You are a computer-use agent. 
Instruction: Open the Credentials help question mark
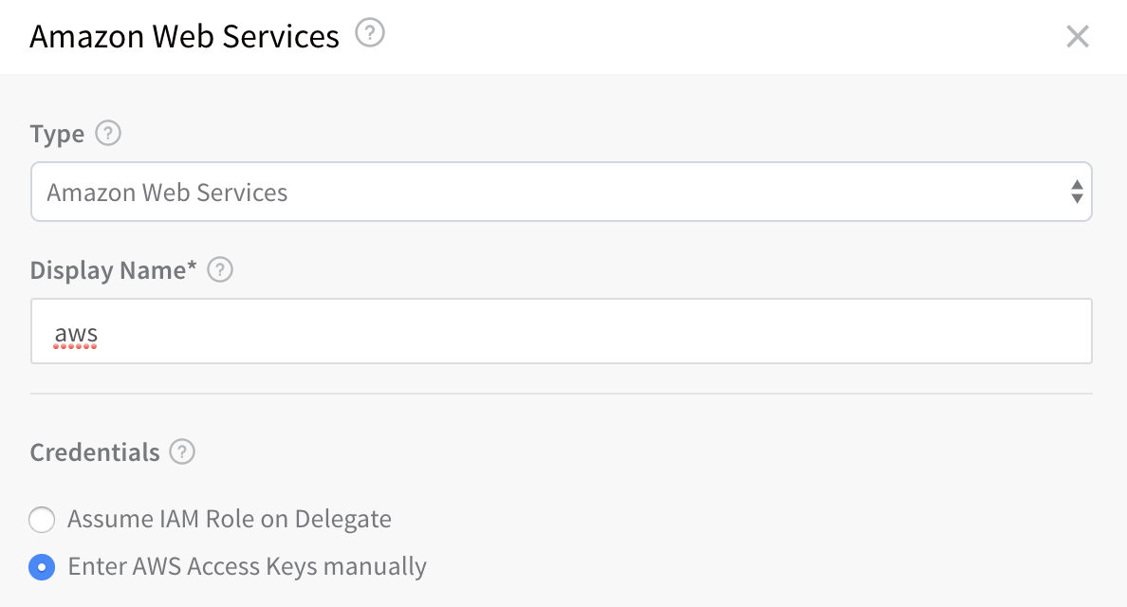pyautogui.click(x=182, y=451)
